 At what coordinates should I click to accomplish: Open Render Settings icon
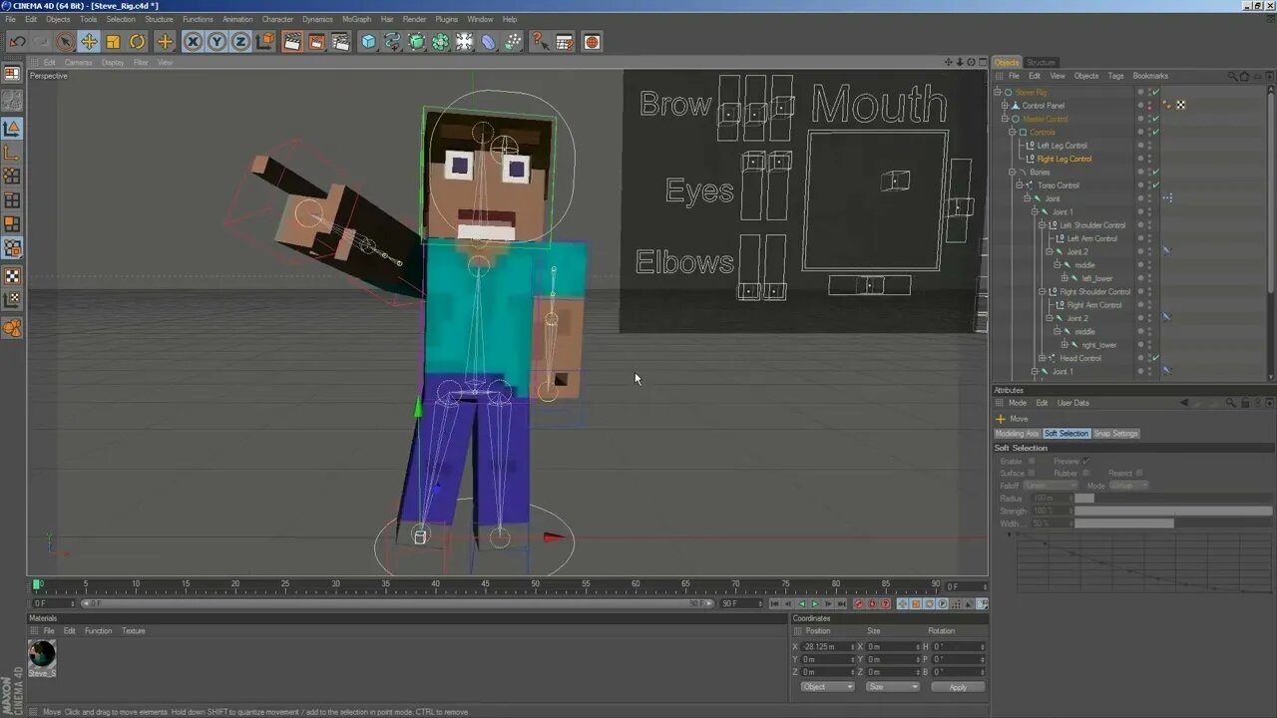click(x=340, y=42)
